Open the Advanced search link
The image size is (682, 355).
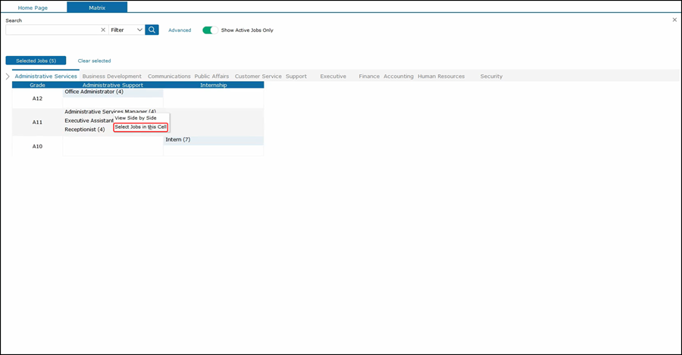180,30
